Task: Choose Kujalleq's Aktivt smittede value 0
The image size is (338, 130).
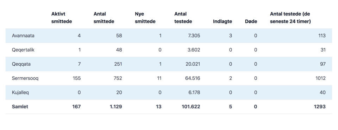Action: [x=79, y=92]
